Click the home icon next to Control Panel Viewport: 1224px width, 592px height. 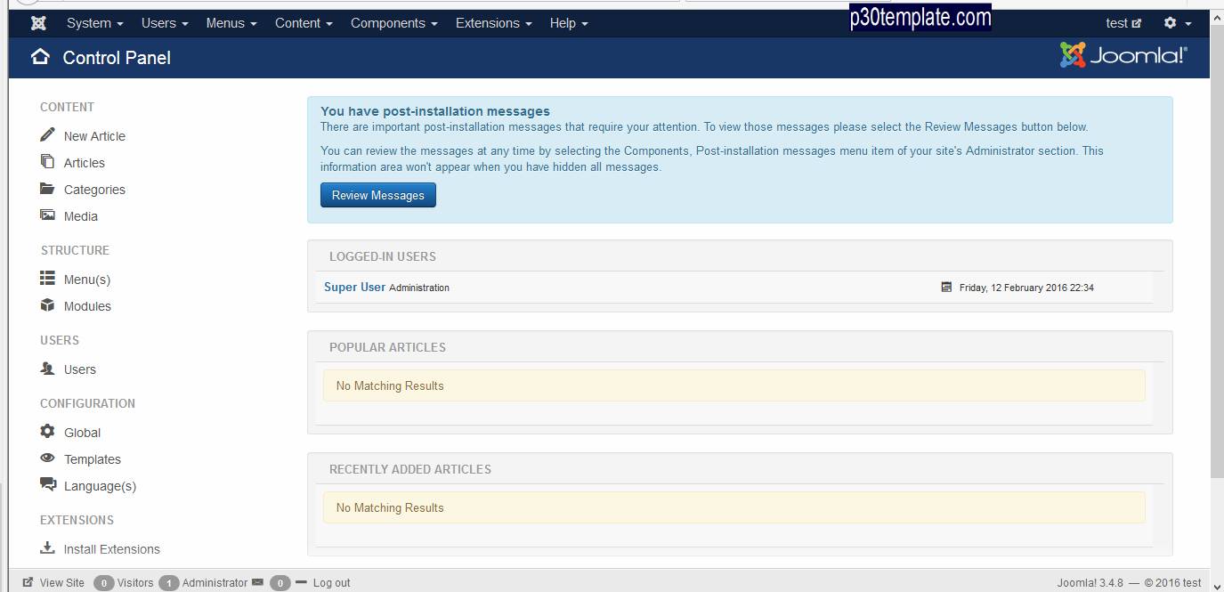tap(40, 58)
